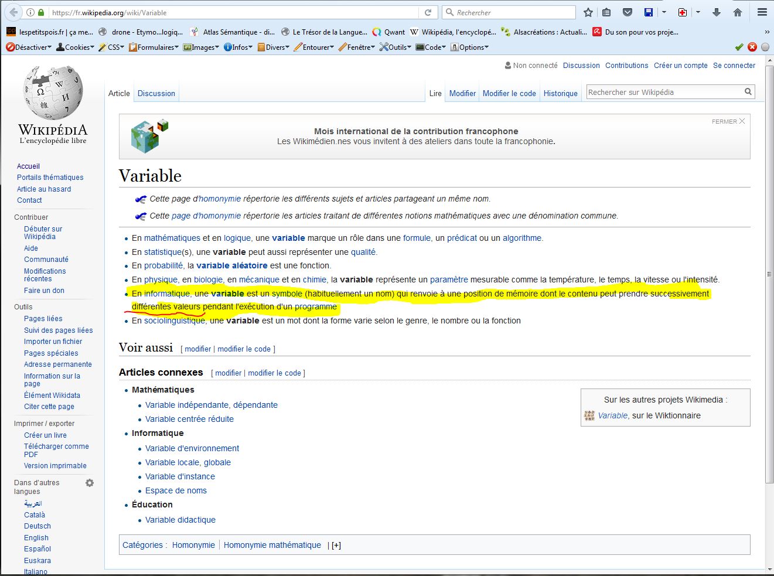The image size is (774, 576).
Task: Click the Rechercher sur Wikipédia search field
Action: (664, 92)
